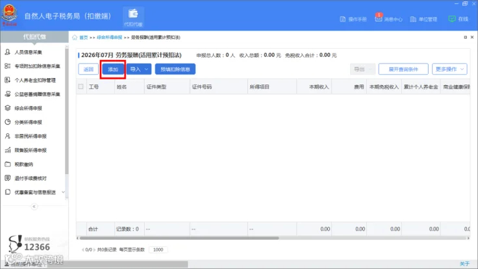Select 人员信息采集 person icon in sidebar

click(x=8, y=52)
